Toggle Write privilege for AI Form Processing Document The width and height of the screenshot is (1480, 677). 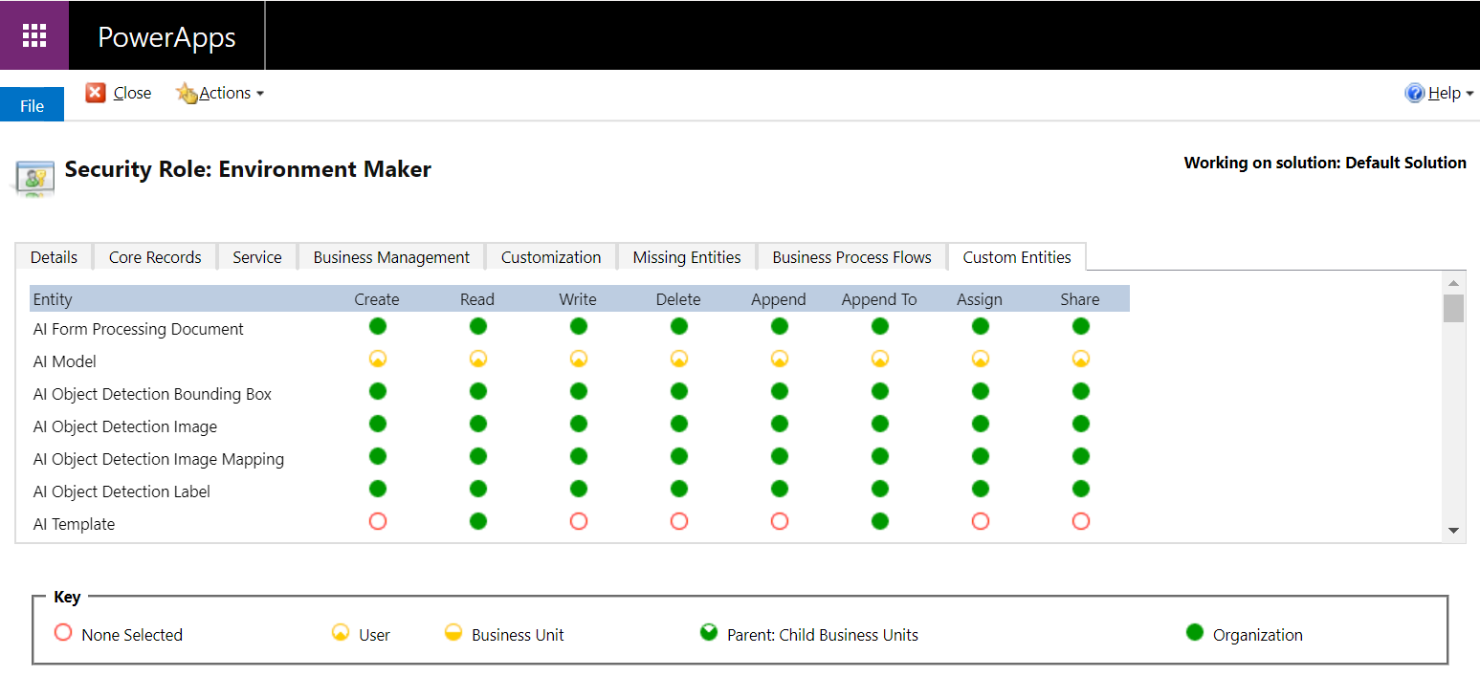click(579, 326)
